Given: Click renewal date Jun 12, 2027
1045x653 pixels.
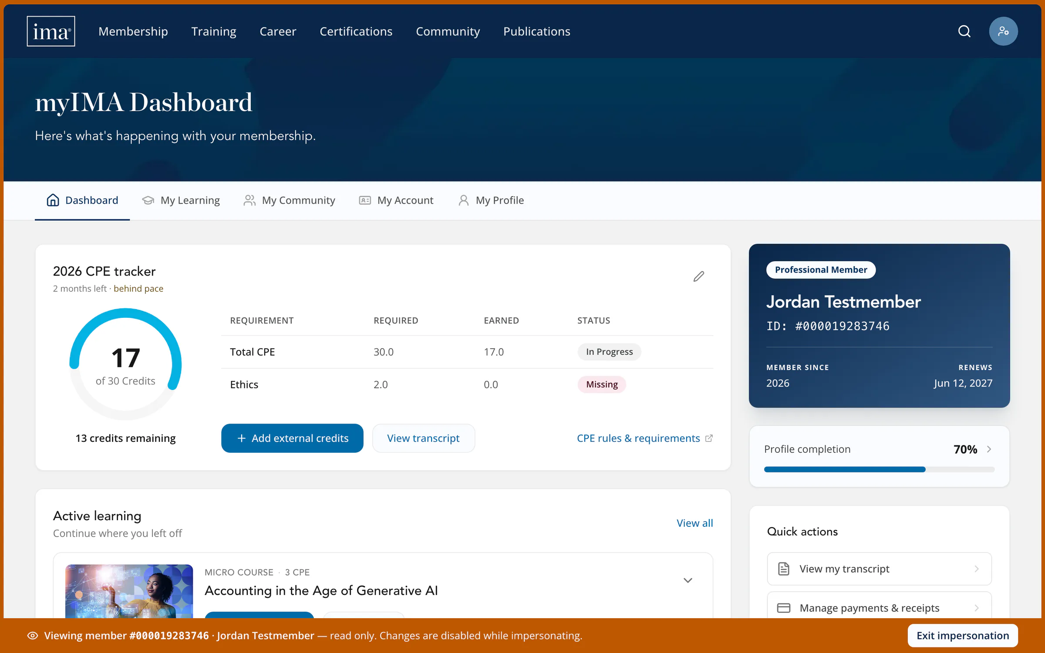Looking at the screenshot, I should (963, 383).
